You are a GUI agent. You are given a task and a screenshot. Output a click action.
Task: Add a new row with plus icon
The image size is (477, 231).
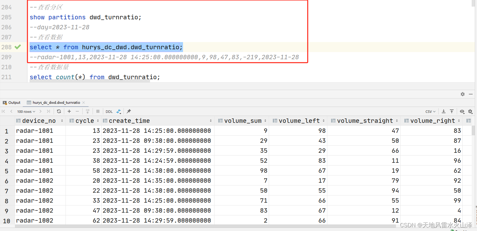[69, 111]
